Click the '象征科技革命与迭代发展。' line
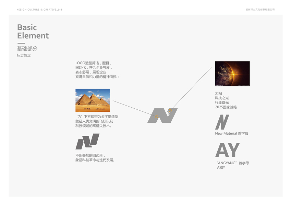The height and width of the screenshot is (205, 291). pyautogui.click(x=95, y=160)
